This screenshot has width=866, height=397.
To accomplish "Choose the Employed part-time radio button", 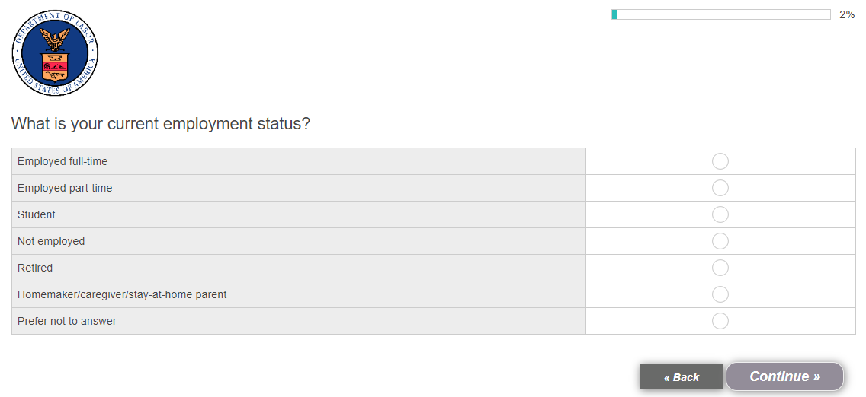I will coord(720,188).
